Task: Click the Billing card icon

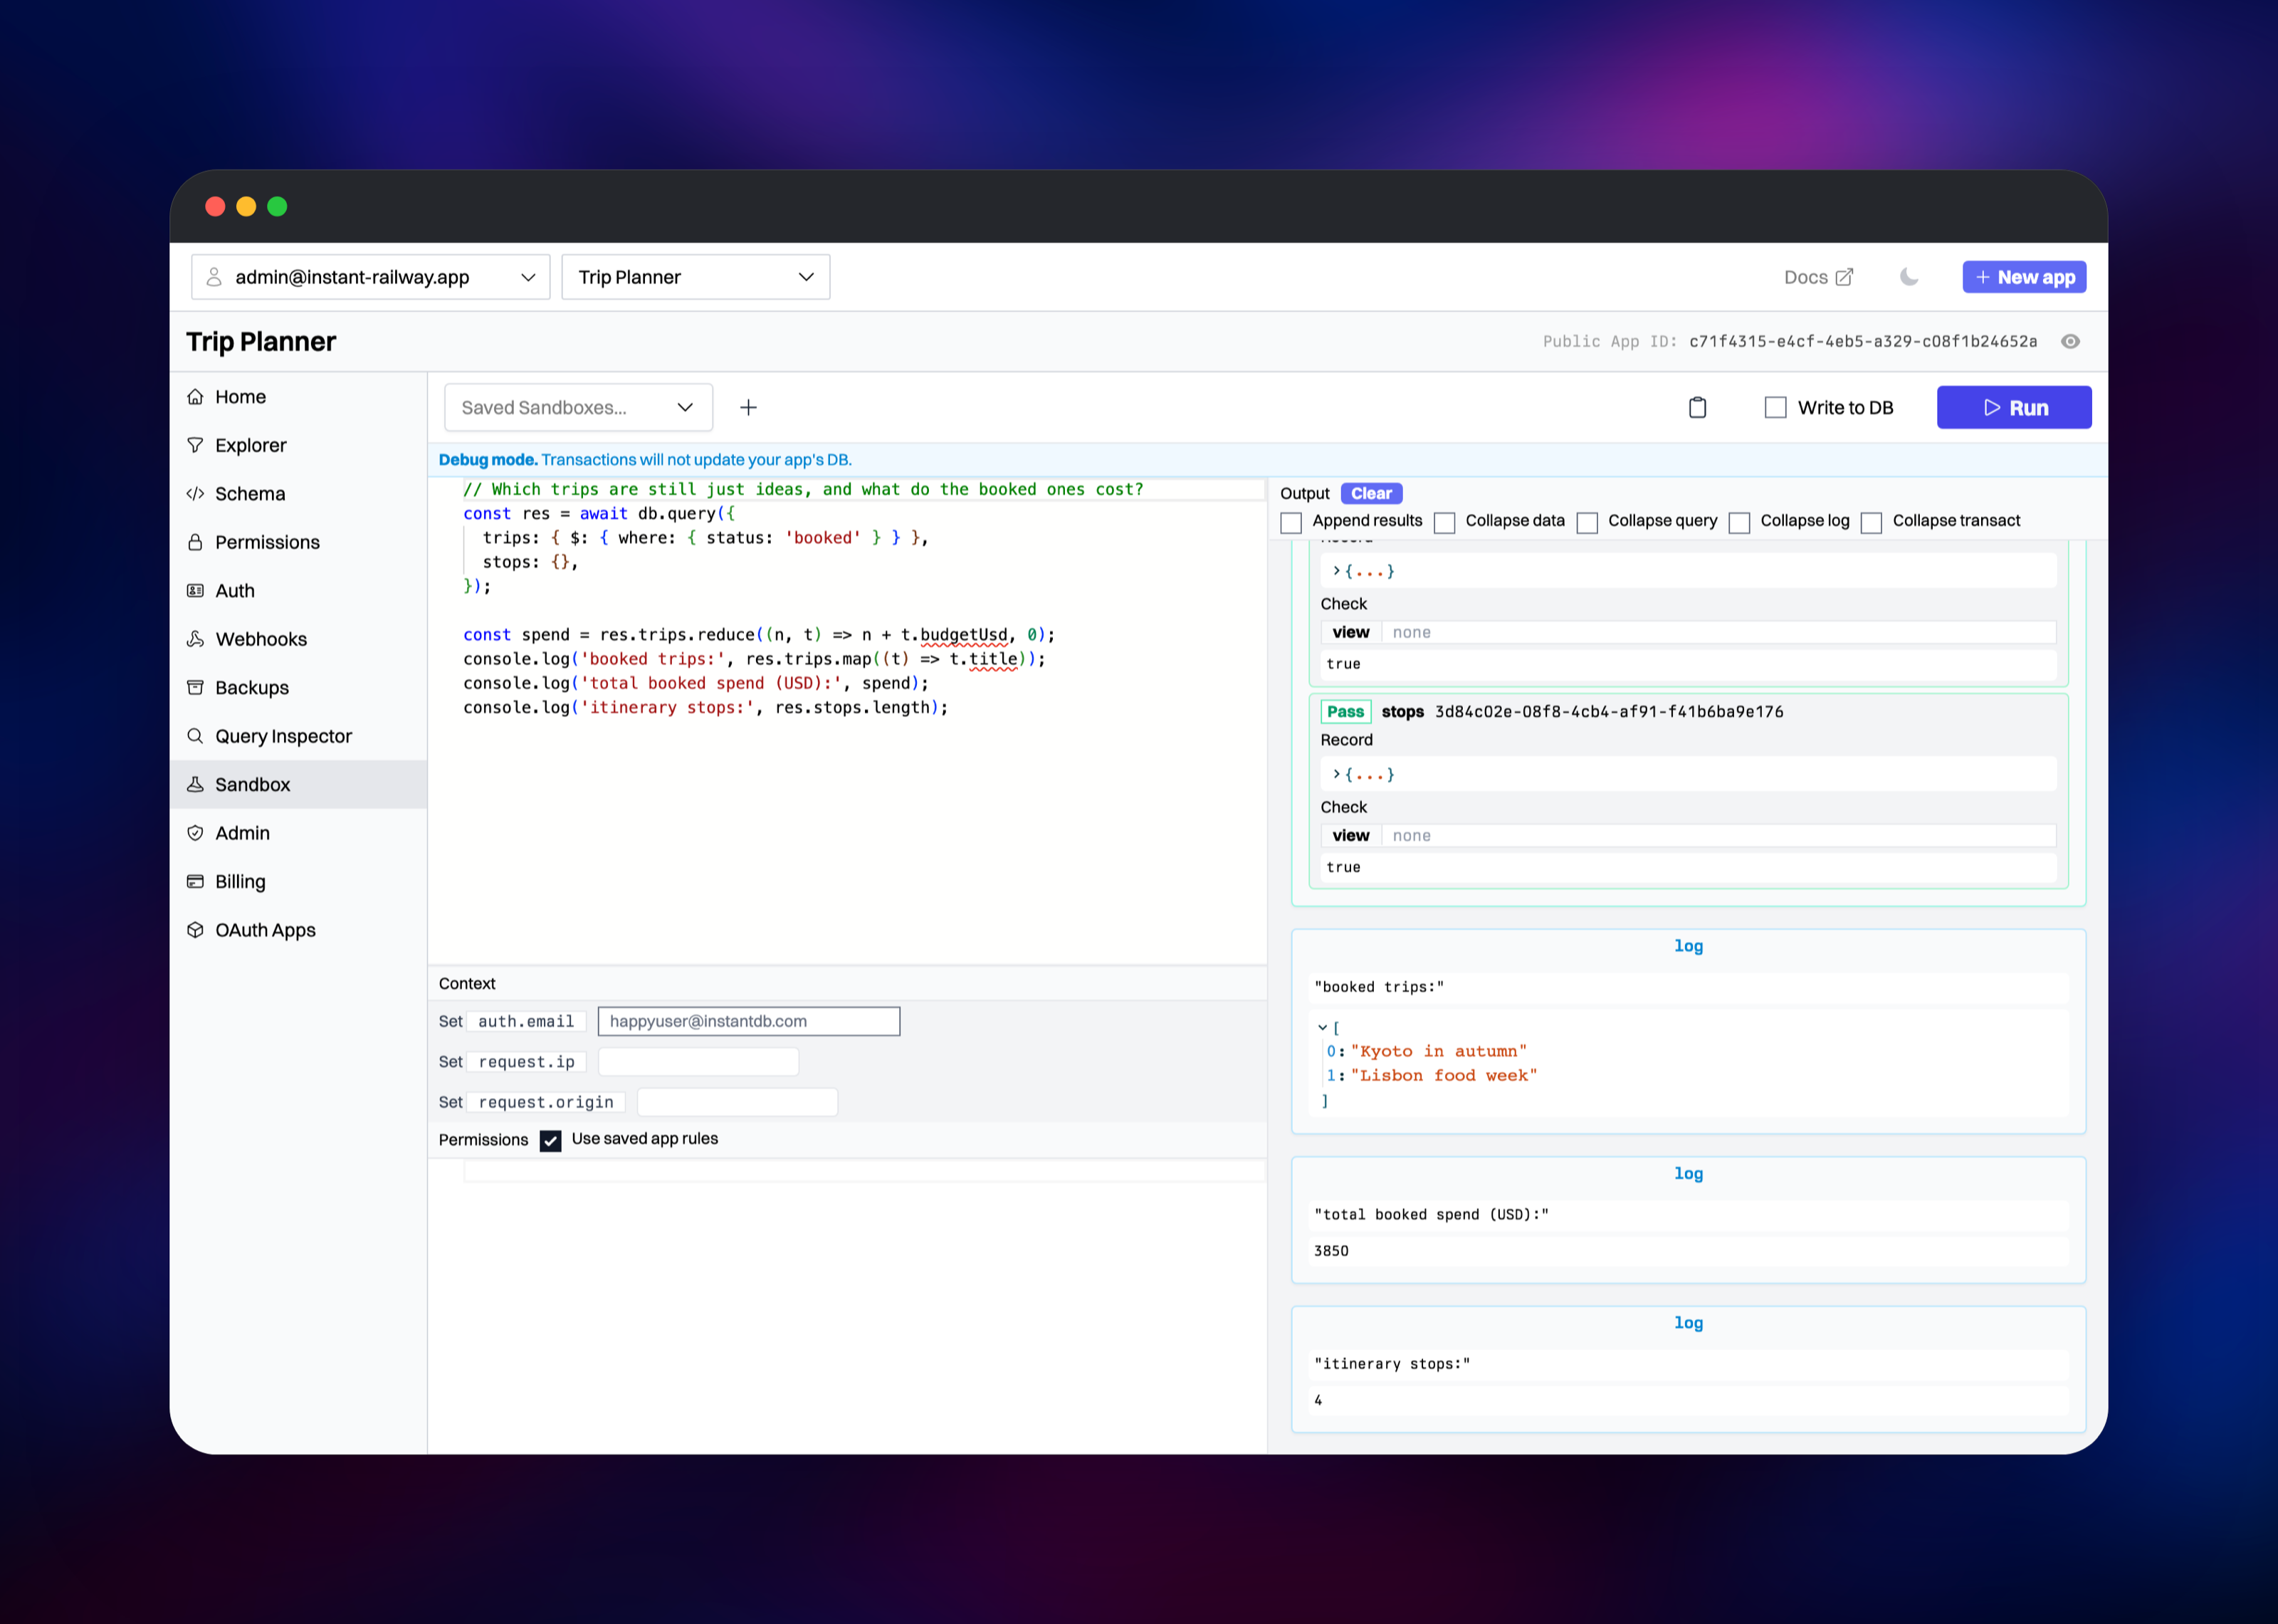Action: (x=195, y=882)
